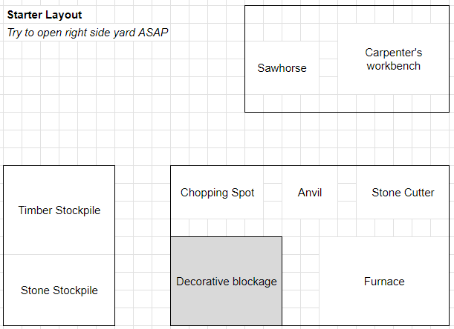Click gap between Anvil and Stone Cutter
Screen dimensions: 454x329
pyautogui.click(x=347, y=193)
